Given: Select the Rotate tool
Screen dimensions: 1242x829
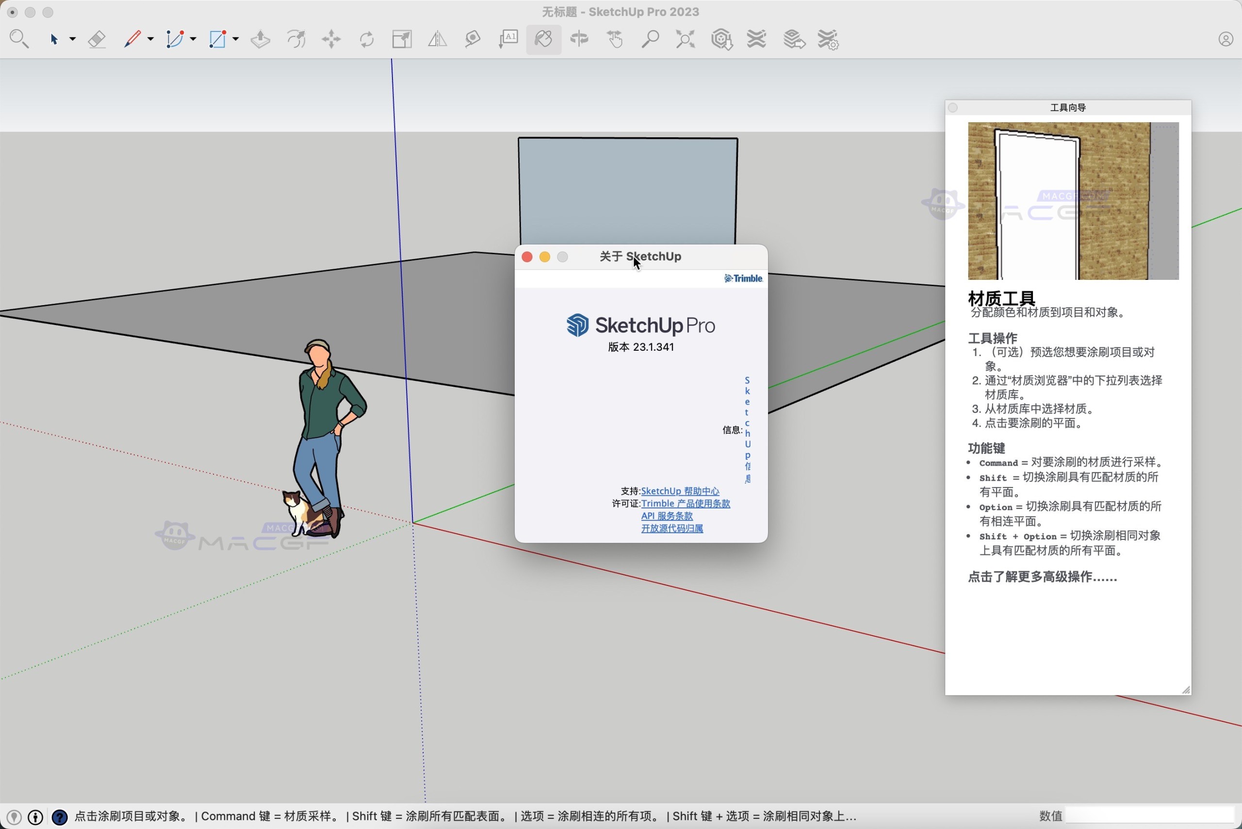Looking at the screenshot, I should point(366,39).
